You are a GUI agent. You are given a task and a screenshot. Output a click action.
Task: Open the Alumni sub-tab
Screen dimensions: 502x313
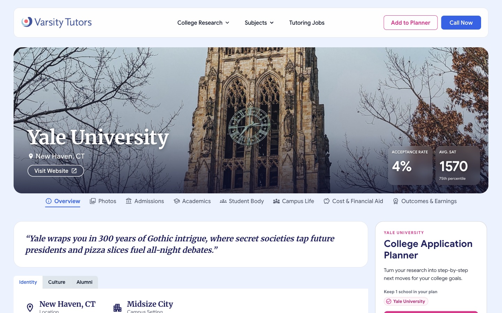84,282
